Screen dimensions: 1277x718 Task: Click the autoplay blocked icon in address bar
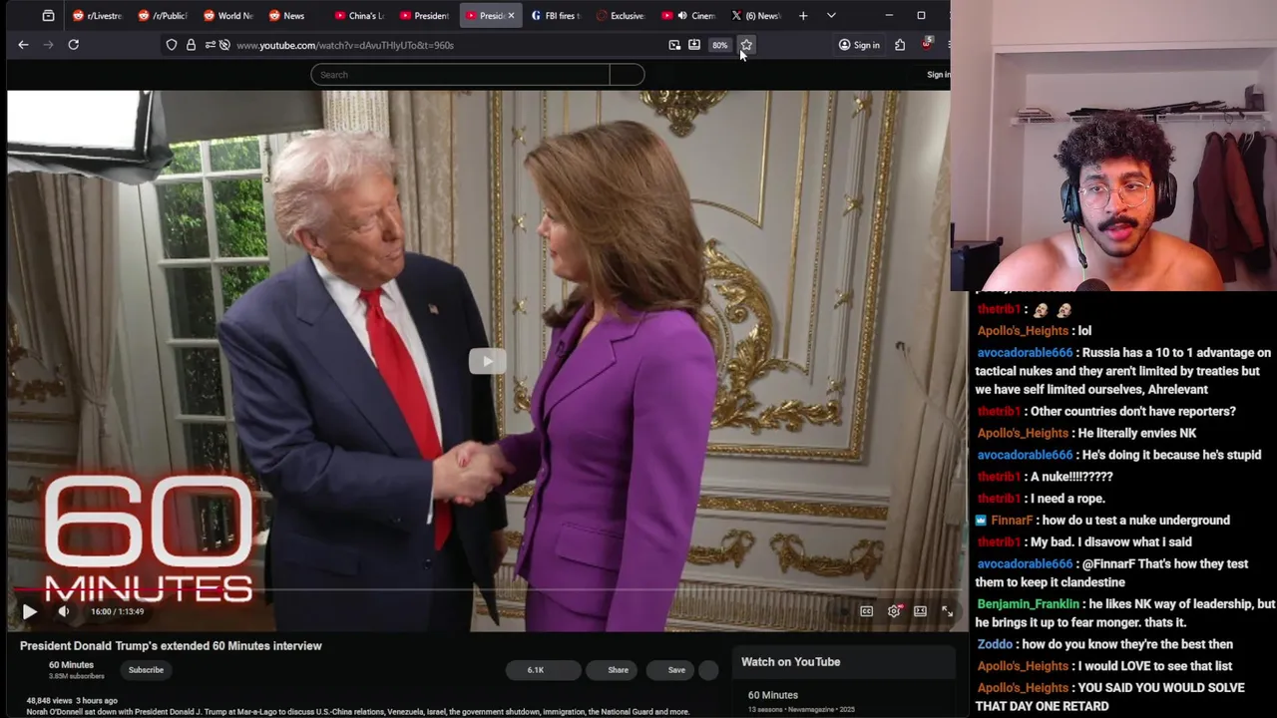[224, 45]
